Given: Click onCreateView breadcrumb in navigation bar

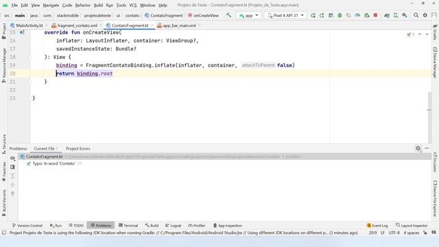Looking at the screenshot, I should coord(203,15).
